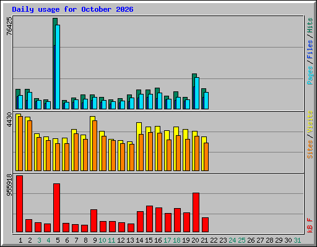
Task: Click the "KB F" legend label
Action: (310, 225)
